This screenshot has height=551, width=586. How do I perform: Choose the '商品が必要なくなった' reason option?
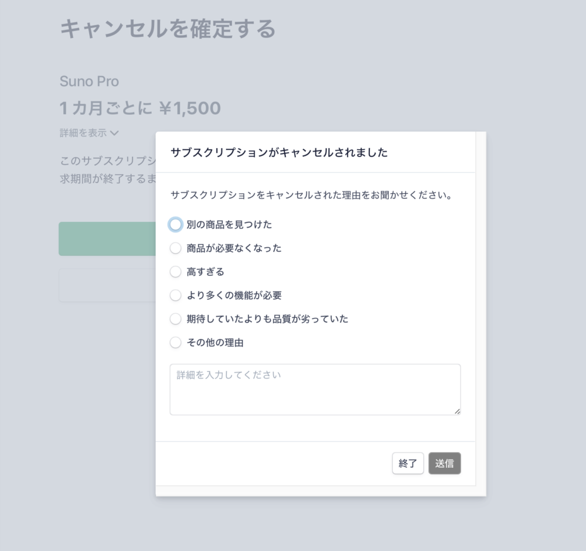coord(175,248)
